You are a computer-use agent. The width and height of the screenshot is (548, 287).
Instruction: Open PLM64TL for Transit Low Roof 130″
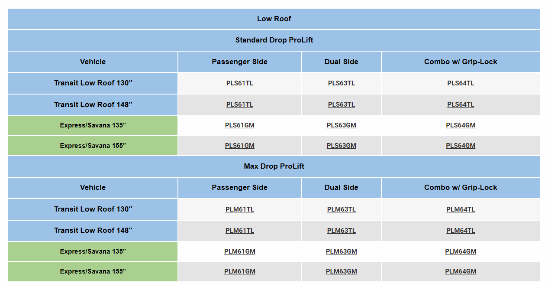(x=461, y=209)
